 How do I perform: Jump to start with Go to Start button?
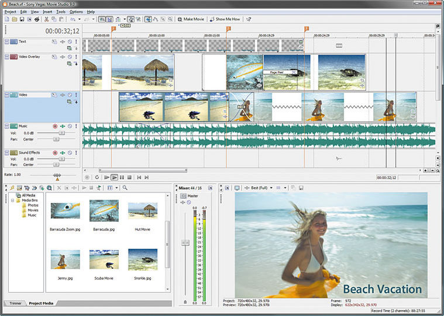(x=139, y=177)
